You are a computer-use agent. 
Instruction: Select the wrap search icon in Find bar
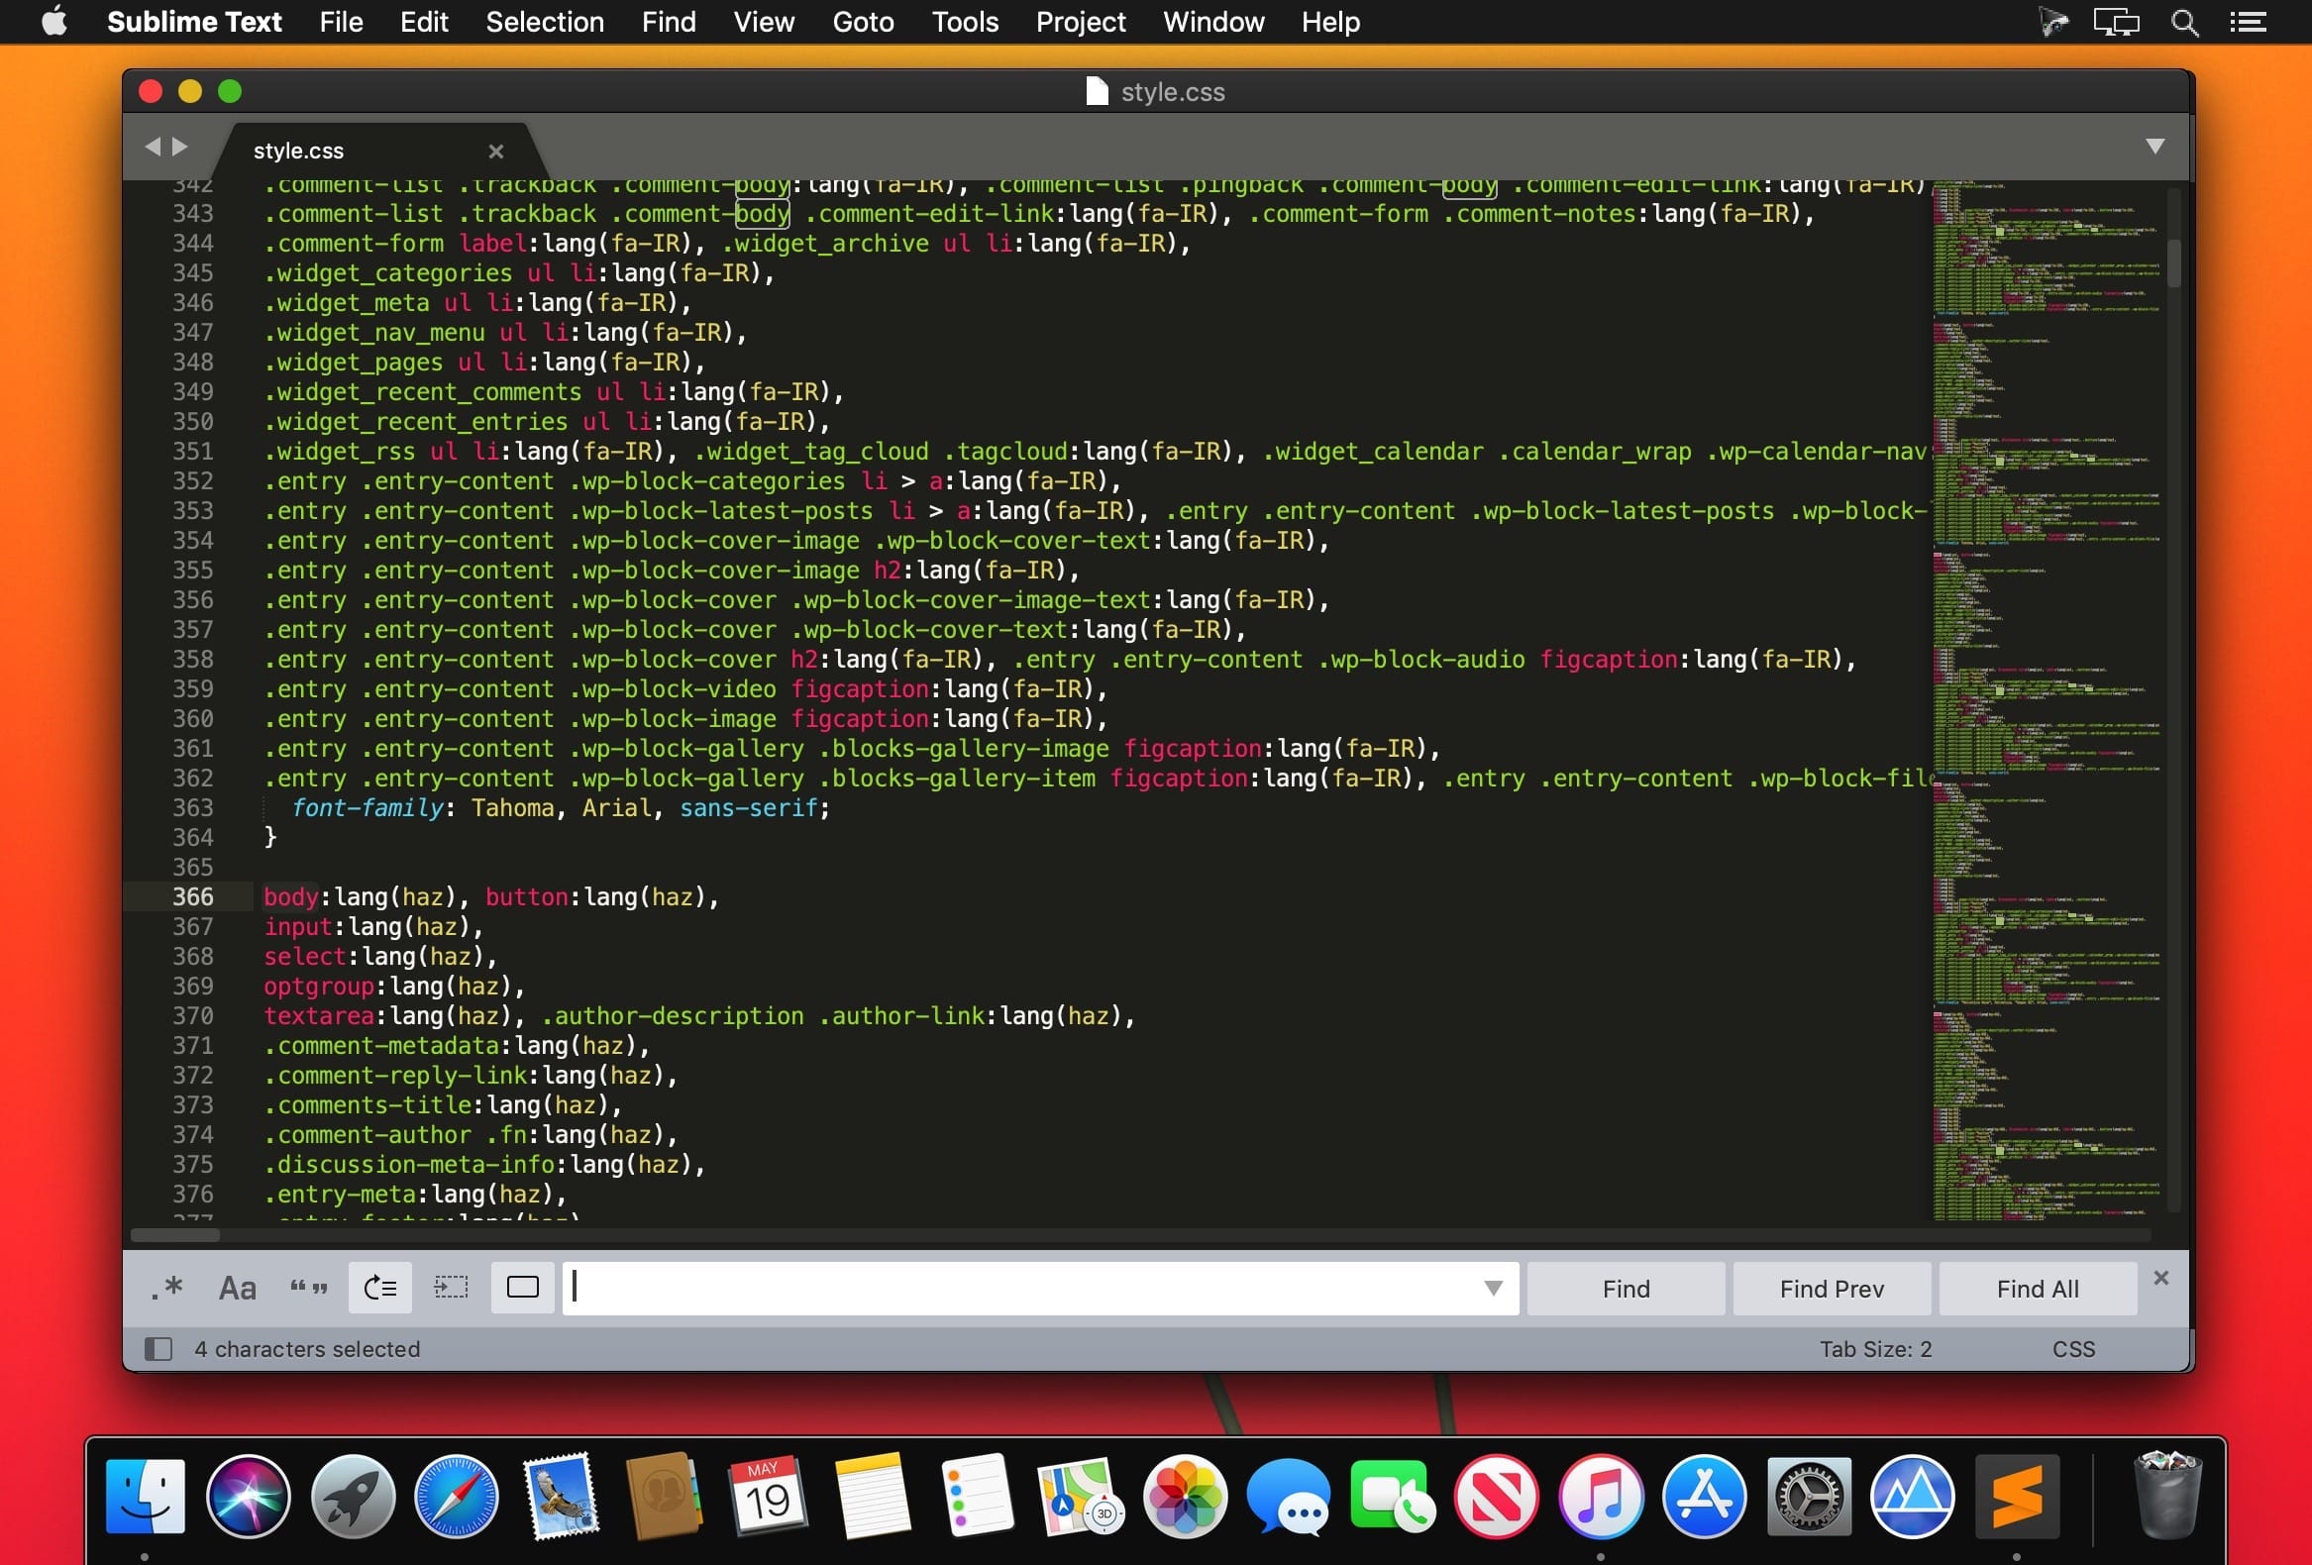tap(380, 1288)
